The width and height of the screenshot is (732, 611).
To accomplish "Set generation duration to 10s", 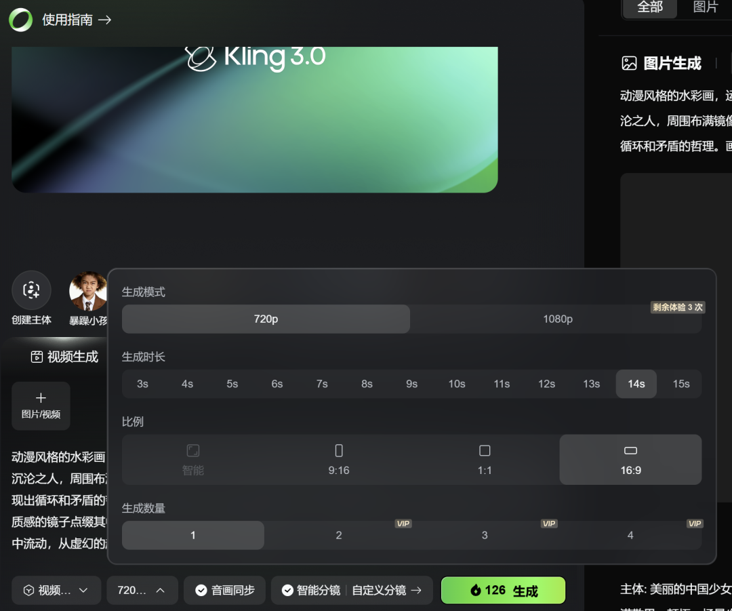I will click(457, 384).
